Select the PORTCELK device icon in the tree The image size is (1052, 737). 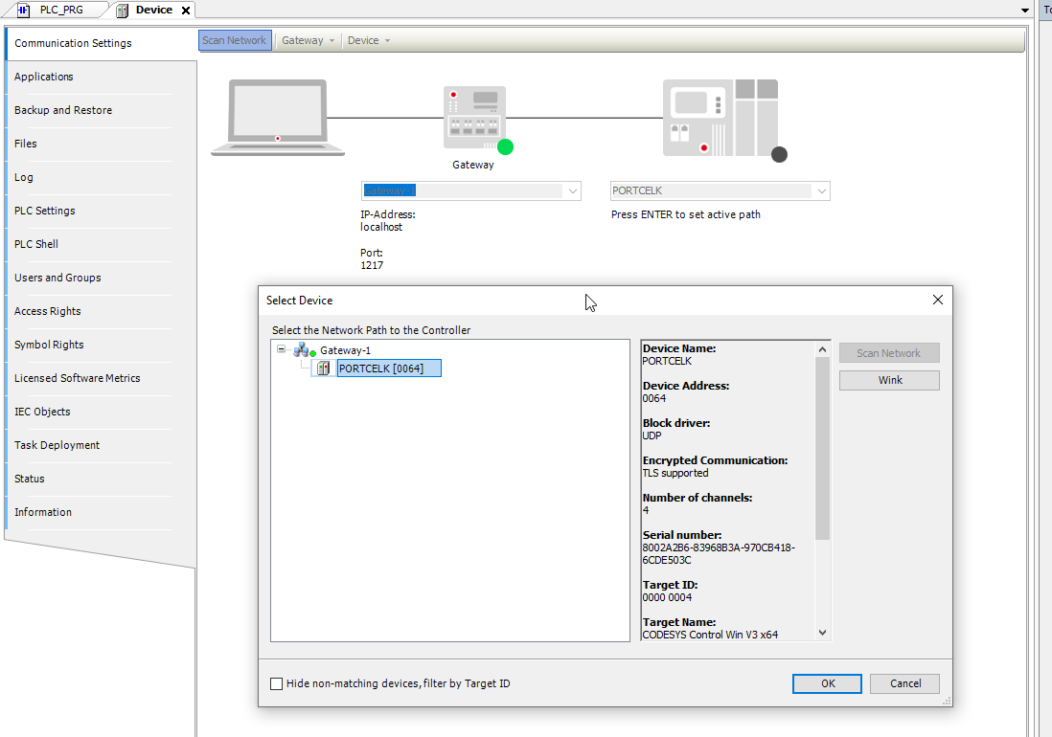tap(324, 368)
